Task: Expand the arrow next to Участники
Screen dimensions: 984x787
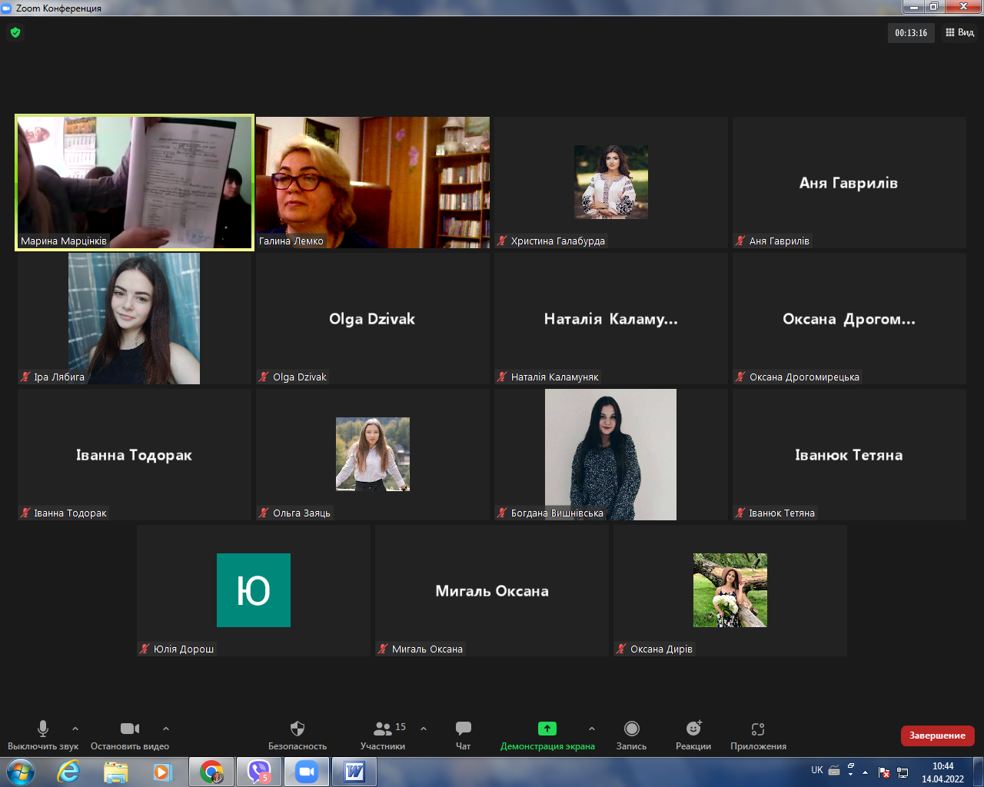Action: coord(424,729)
